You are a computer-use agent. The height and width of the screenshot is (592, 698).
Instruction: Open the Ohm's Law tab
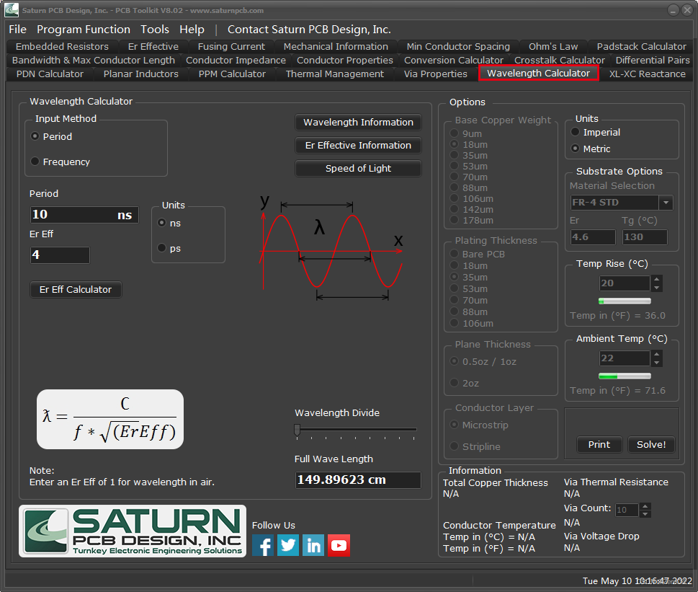tap(552, 46)
